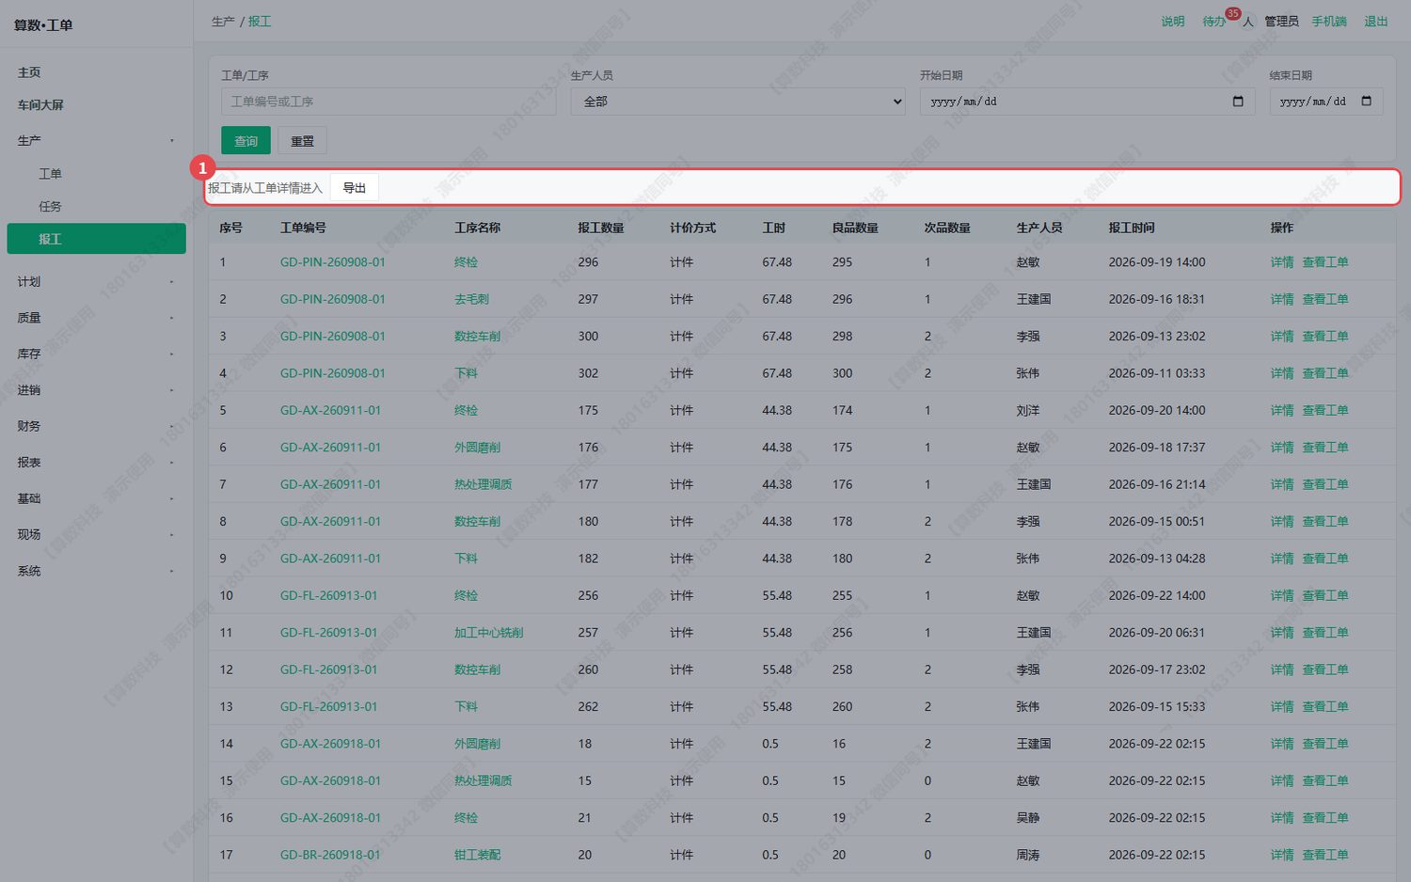1411x882 pixels.
Task: Click 钳工装配 process in row 17
Action: point(477,855)
